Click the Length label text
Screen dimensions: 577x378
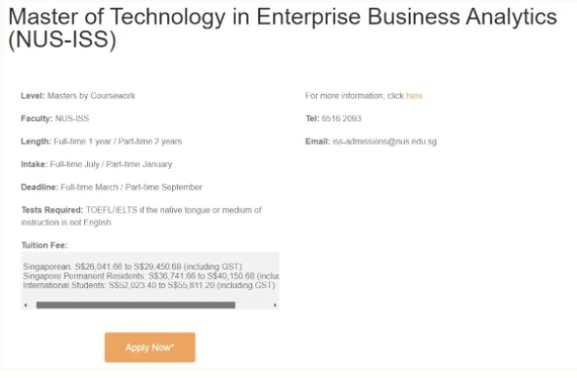[x=36, y=142]
